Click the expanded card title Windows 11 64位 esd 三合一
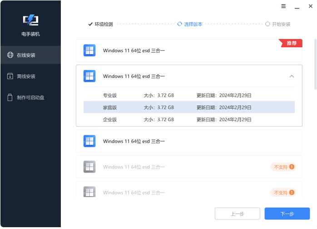The width and height of the screenshot is (317, 229). pos(134,76)
